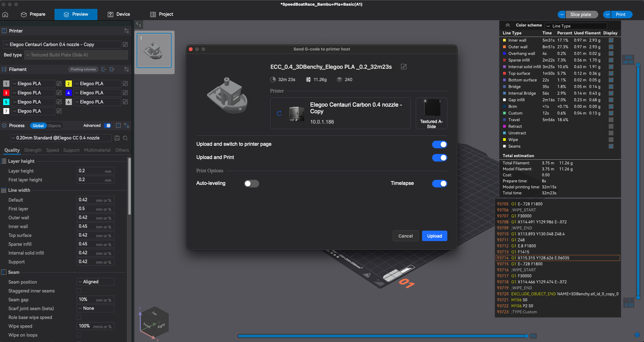
Task: Edit filament 1 Elegoo PLA settings
Action: pyautogui.click(x=59, y=84)
